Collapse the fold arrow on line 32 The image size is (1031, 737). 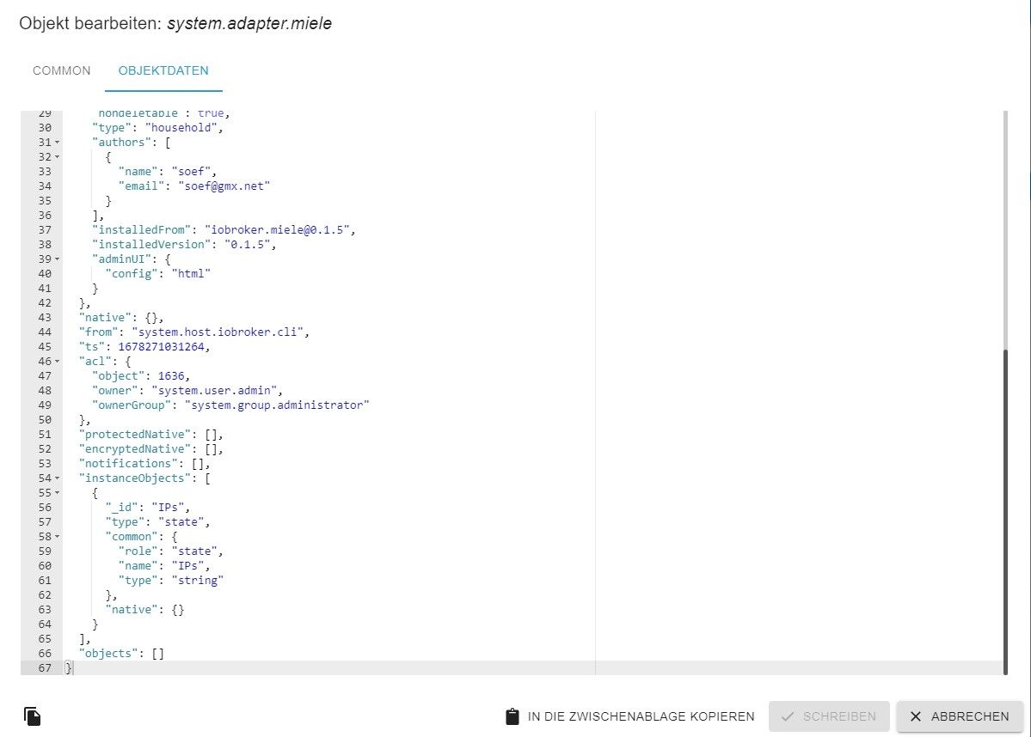coord(58,157)
